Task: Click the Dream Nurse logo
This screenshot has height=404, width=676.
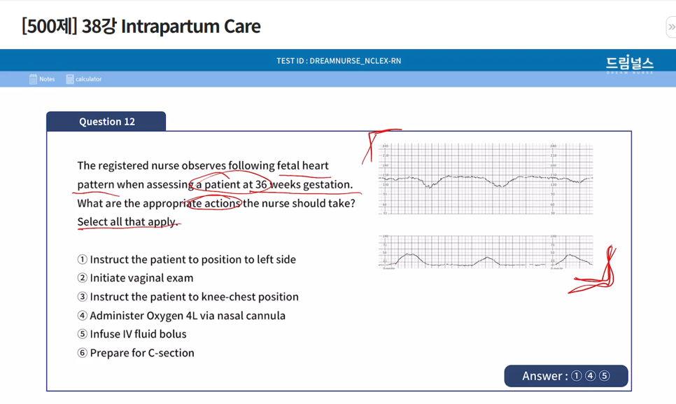Action: tap(629, 64)
